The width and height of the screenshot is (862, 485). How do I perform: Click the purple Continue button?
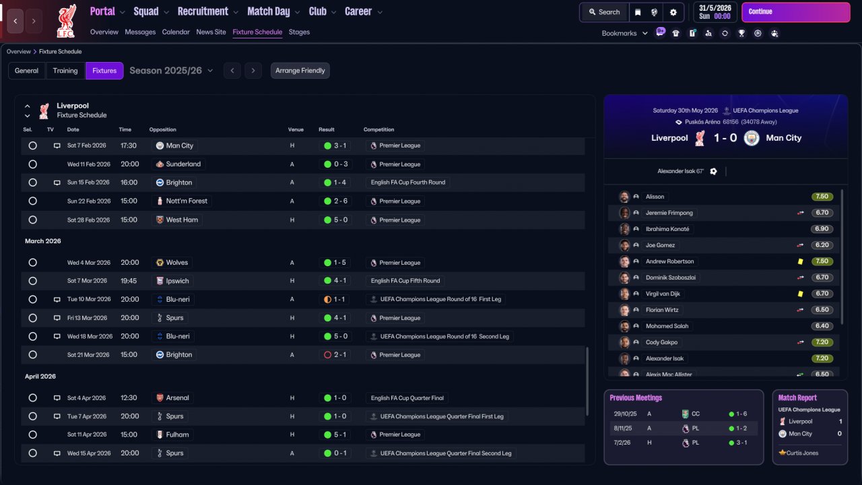coord(795,12)
